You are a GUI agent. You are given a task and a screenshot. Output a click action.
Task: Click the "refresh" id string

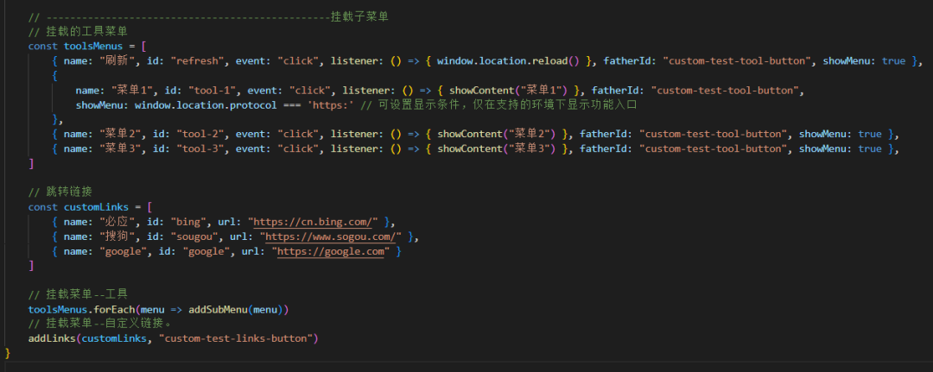(197, 61)
